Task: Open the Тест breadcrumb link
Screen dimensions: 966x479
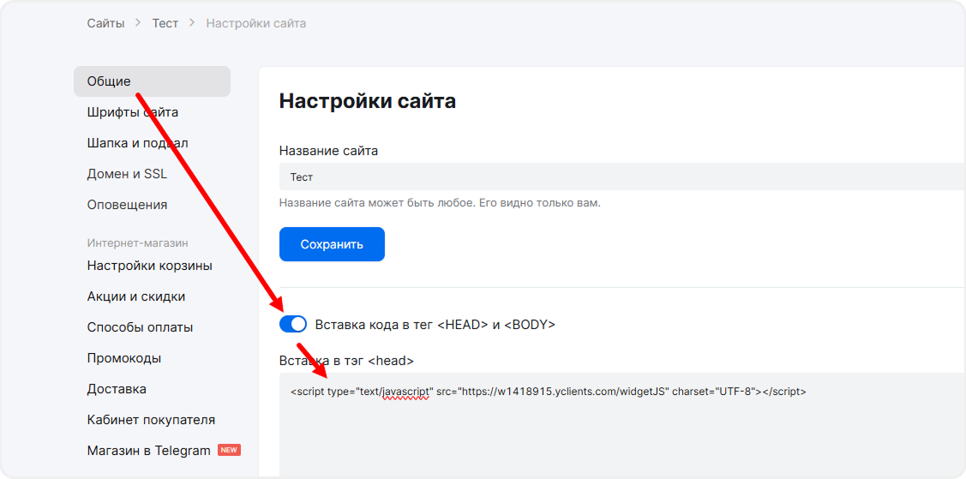Action: pos(165,23)
